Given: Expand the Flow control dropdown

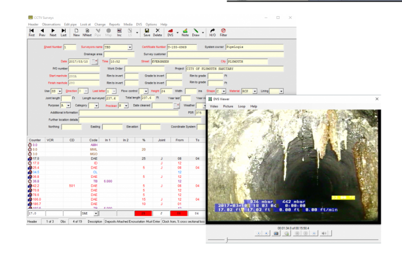Looking at the screenshot, I should pyautogui.click(x=146, y=91).
